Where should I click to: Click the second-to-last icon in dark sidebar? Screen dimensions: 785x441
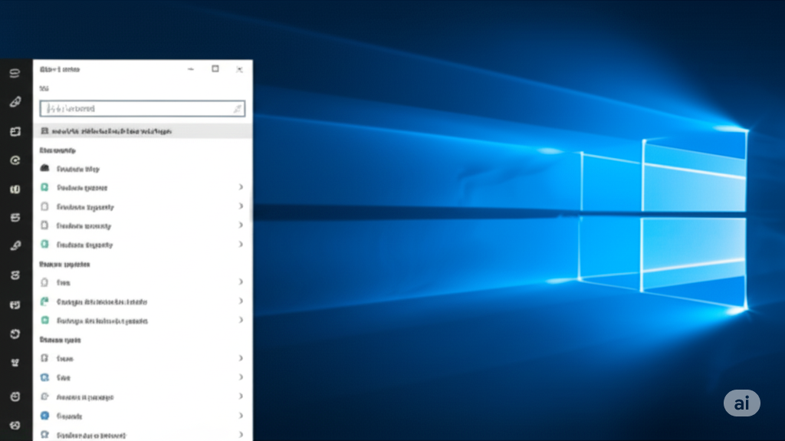pyautogui.click(x=15, y=397)
